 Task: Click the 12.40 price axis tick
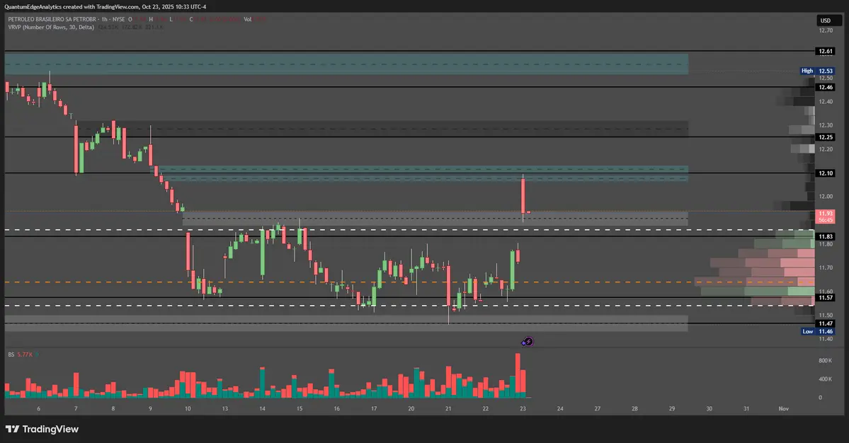pyautogui.click(x=826, y=102)
